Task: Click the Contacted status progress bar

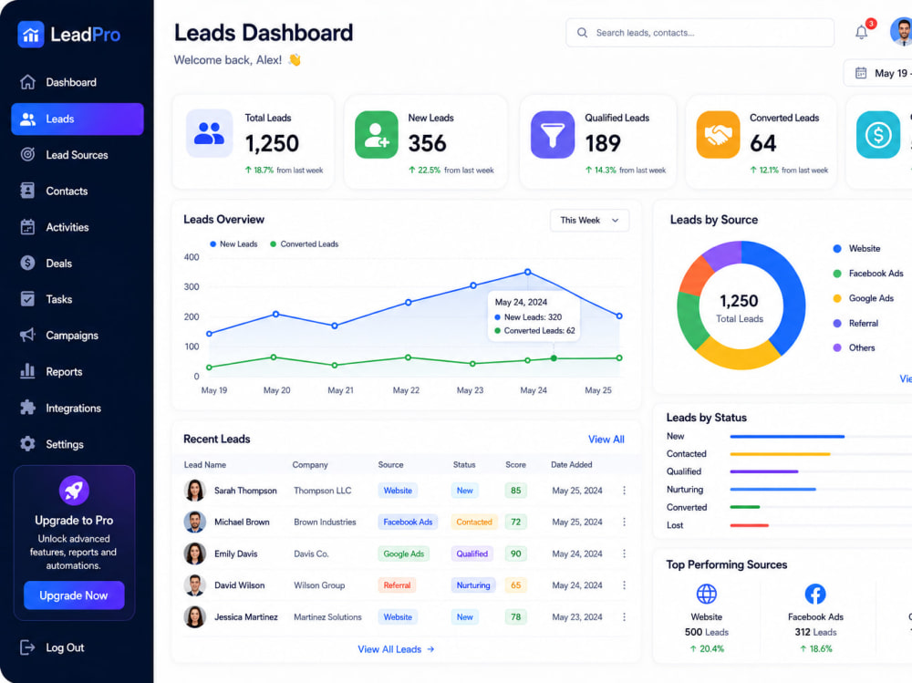Action: click(780, 454)
